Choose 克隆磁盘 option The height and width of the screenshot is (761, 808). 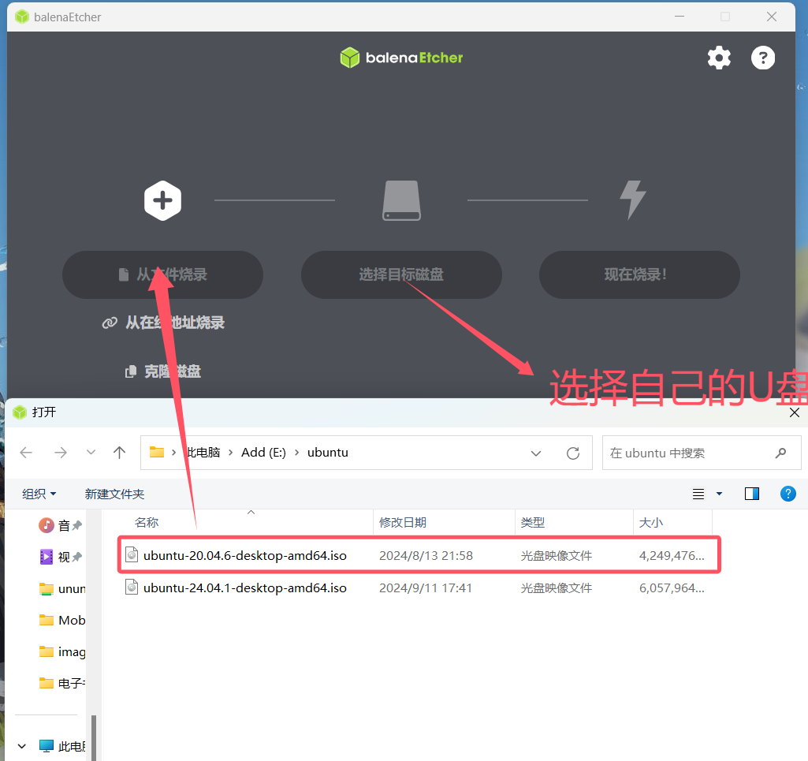point(163,371)
